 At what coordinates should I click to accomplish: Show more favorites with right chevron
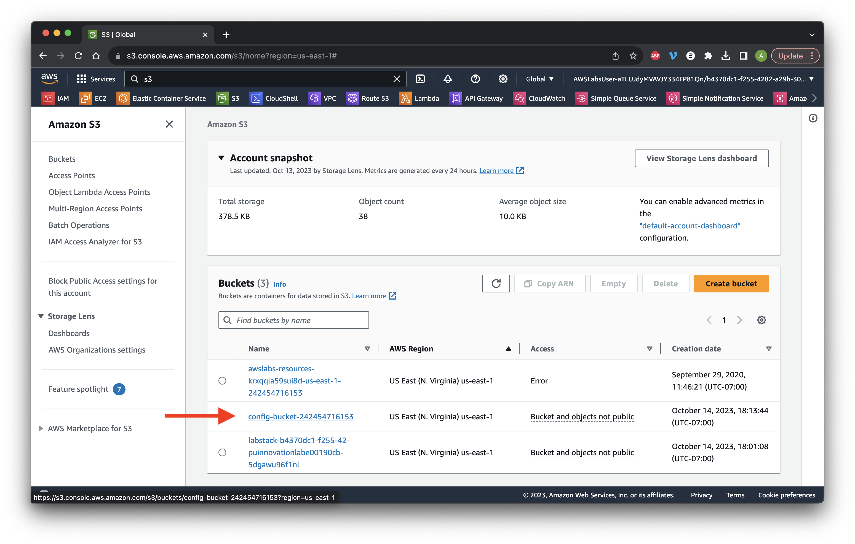[x=814, y=98]
